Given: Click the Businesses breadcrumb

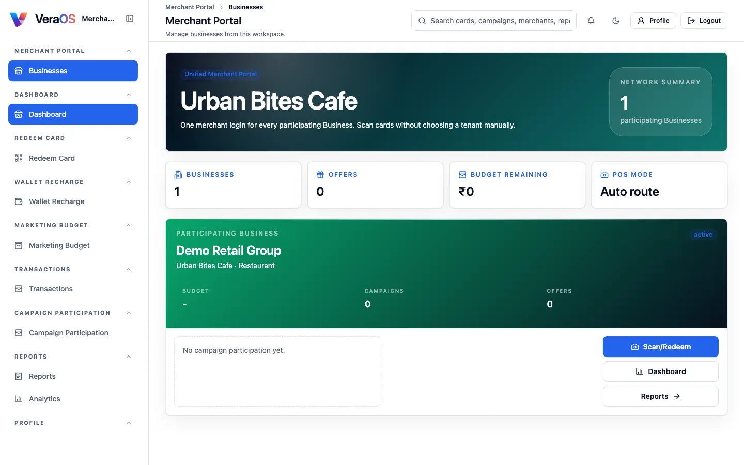Looking at the screenshot, I should [246, 7].
